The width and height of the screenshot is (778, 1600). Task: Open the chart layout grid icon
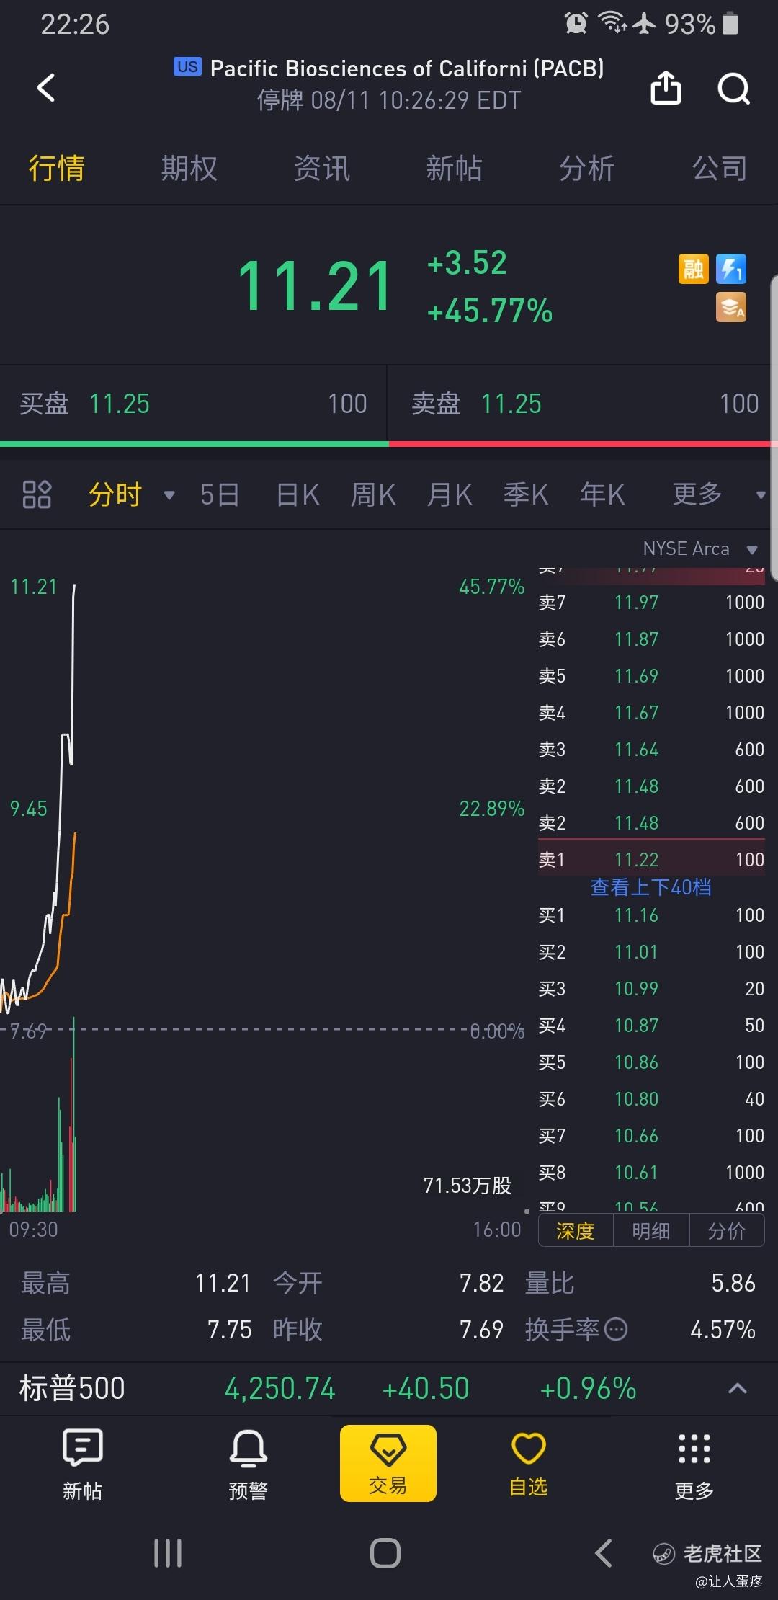point(37,494)
